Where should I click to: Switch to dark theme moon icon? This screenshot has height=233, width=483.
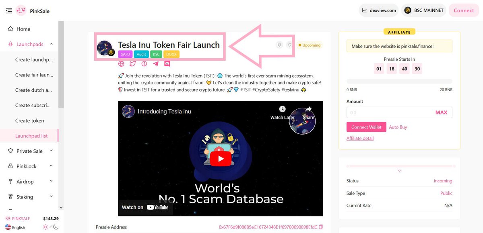(56, 227)
